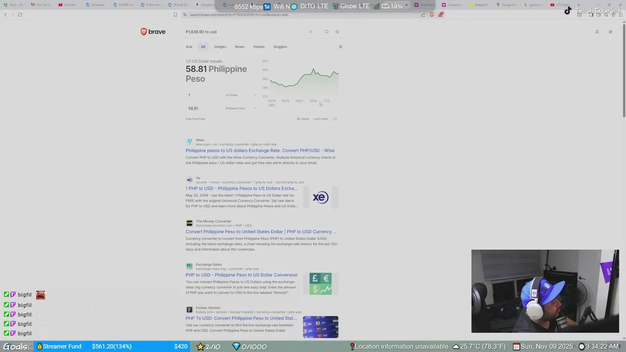
Task: Click the Exchange Rates favicon
Action: [189, 266]
